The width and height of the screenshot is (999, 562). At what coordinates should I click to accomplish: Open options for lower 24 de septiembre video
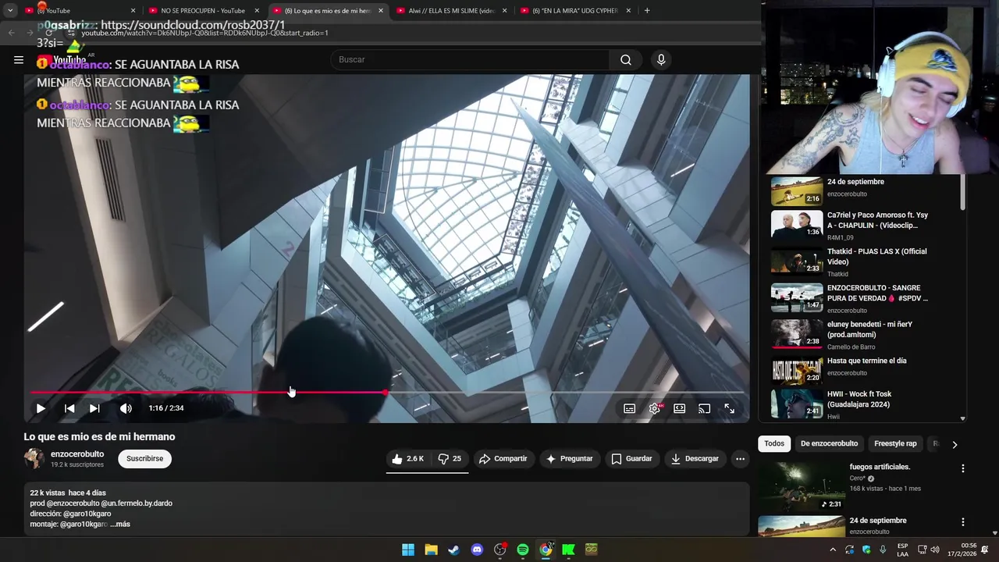[962, 522]
